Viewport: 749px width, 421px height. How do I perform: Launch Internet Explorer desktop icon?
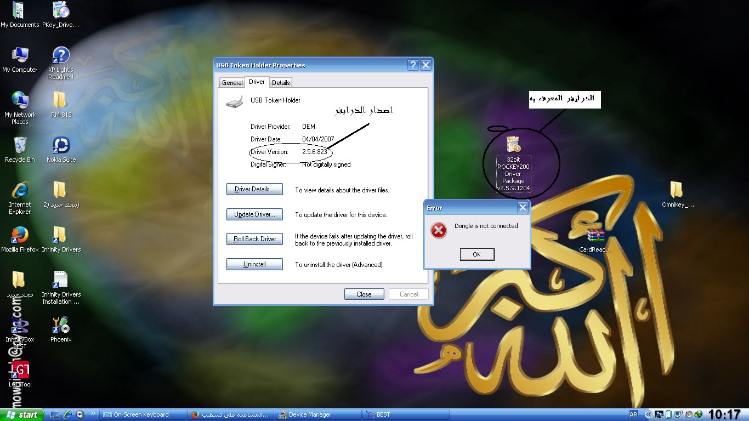point(20,197)
